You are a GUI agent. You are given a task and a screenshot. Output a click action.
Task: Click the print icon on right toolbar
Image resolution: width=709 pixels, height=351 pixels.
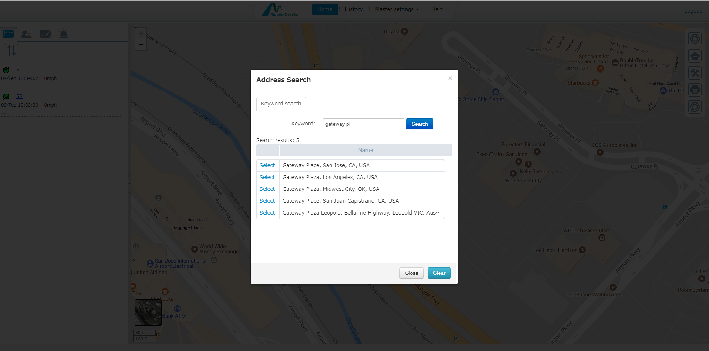point(695,90)
